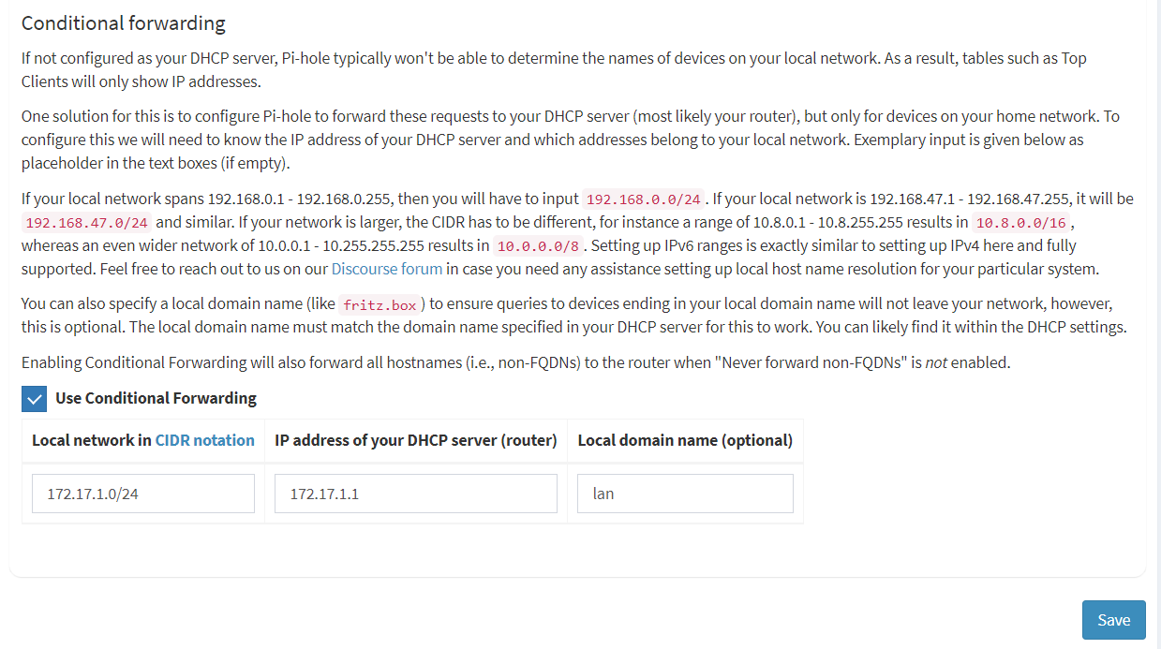Click the 192.168.47.0/24 code example
Screen dimensions: 1161x649
(87, 223)
